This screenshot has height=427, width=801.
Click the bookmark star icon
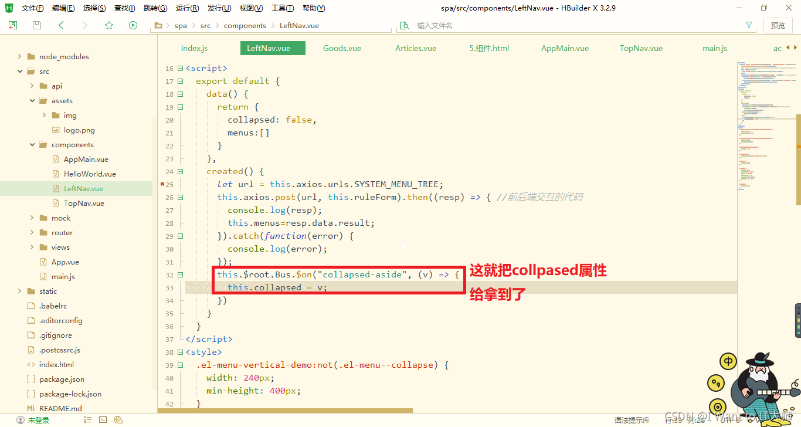coord(109,25)
